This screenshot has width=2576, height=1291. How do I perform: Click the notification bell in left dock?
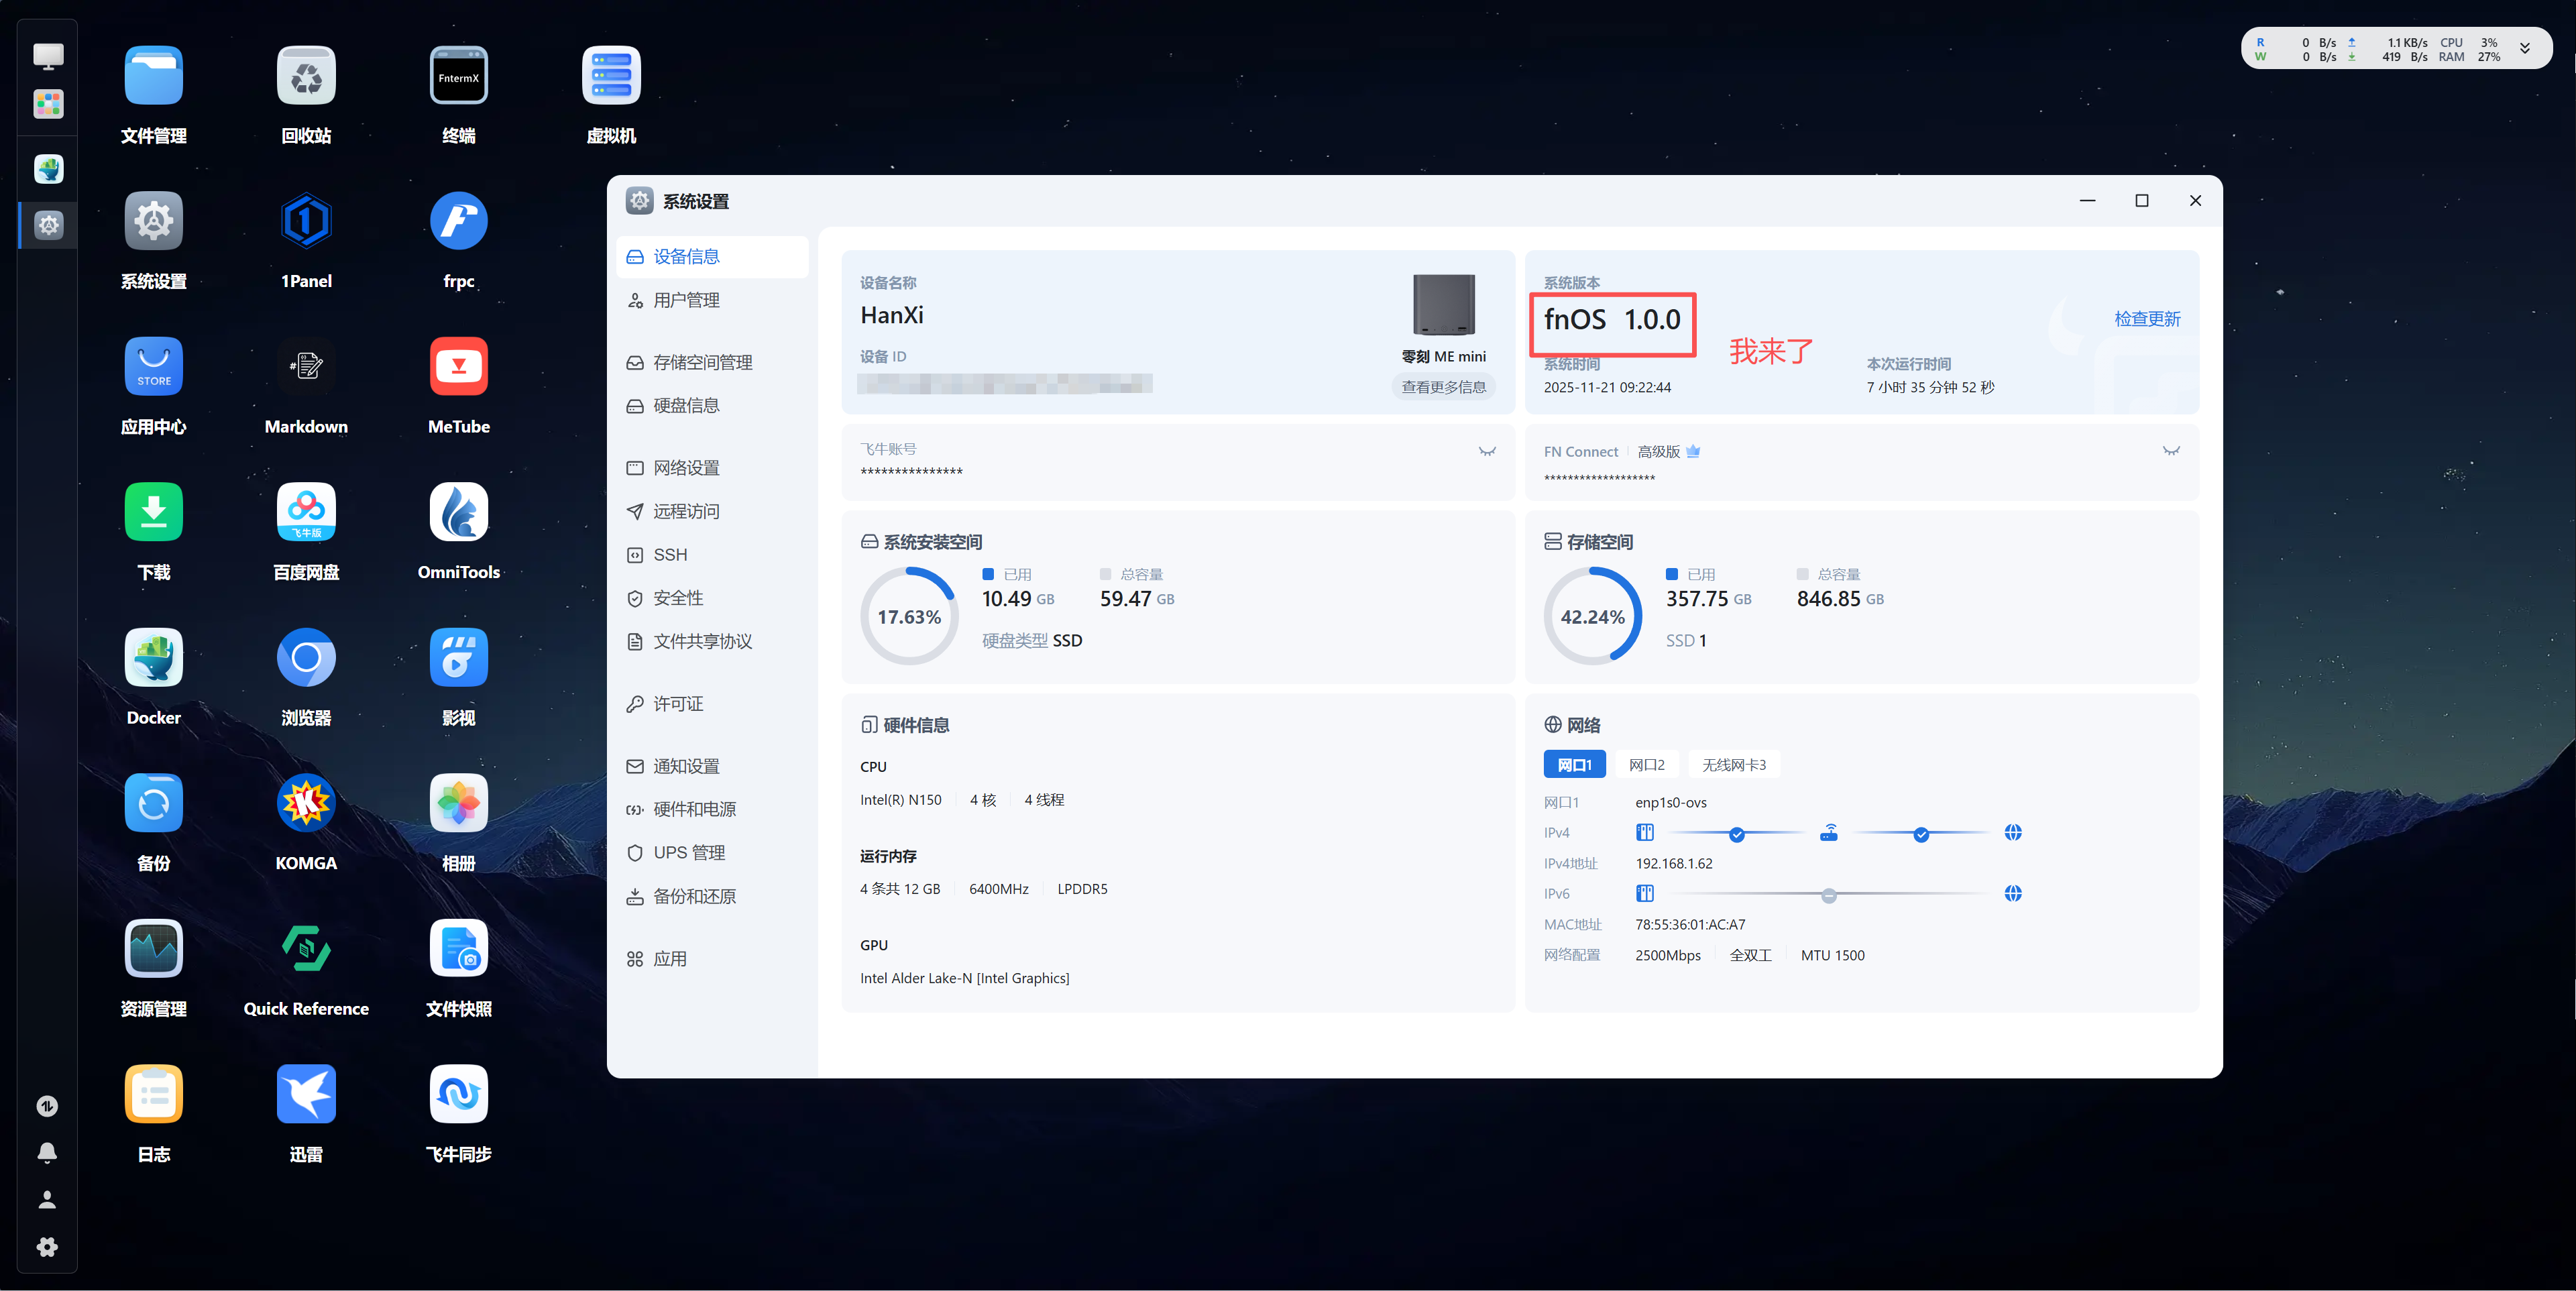[x=47, y=1153]
